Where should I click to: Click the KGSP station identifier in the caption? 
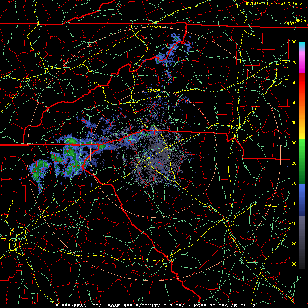point(200,306)
